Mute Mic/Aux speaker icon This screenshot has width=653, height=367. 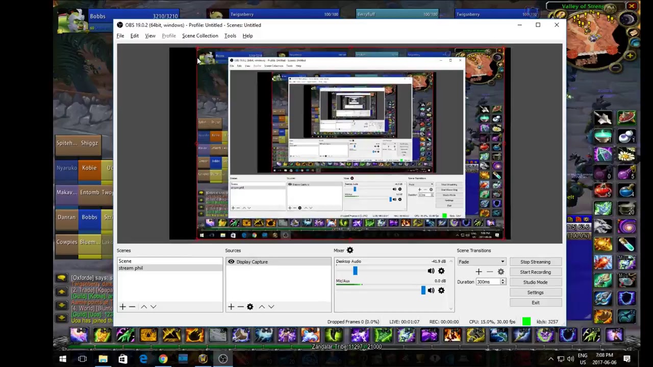click(x=431, y=291)
